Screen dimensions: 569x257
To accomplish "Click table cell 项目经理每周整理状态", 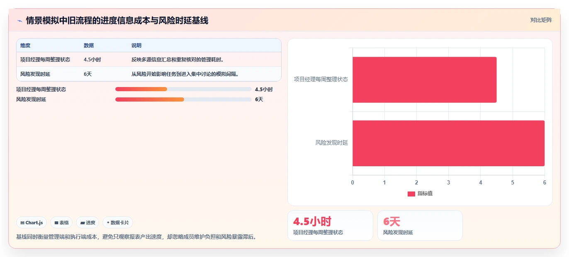I will point(45,60).
